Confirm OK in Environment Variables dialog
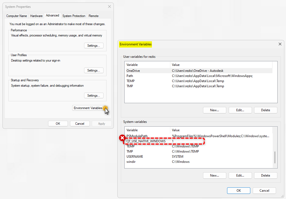Image resolution: width=286 pixels, height=199 pixels. tap(239, 190)
